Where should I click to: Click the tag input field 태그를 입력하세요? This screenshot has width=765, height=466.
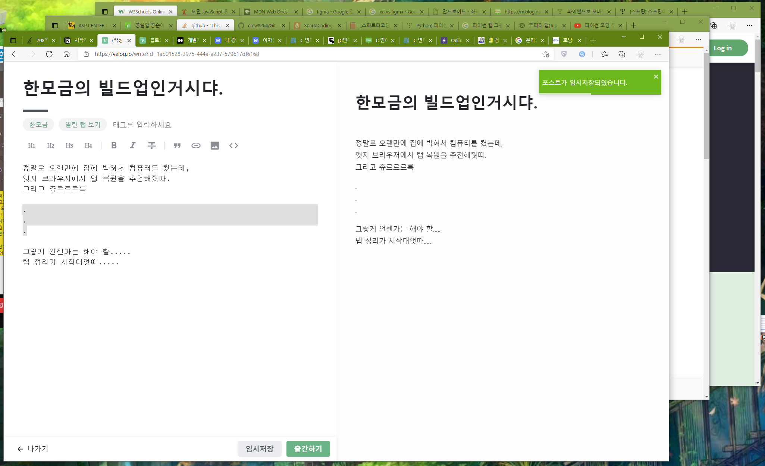click(142, 125)
